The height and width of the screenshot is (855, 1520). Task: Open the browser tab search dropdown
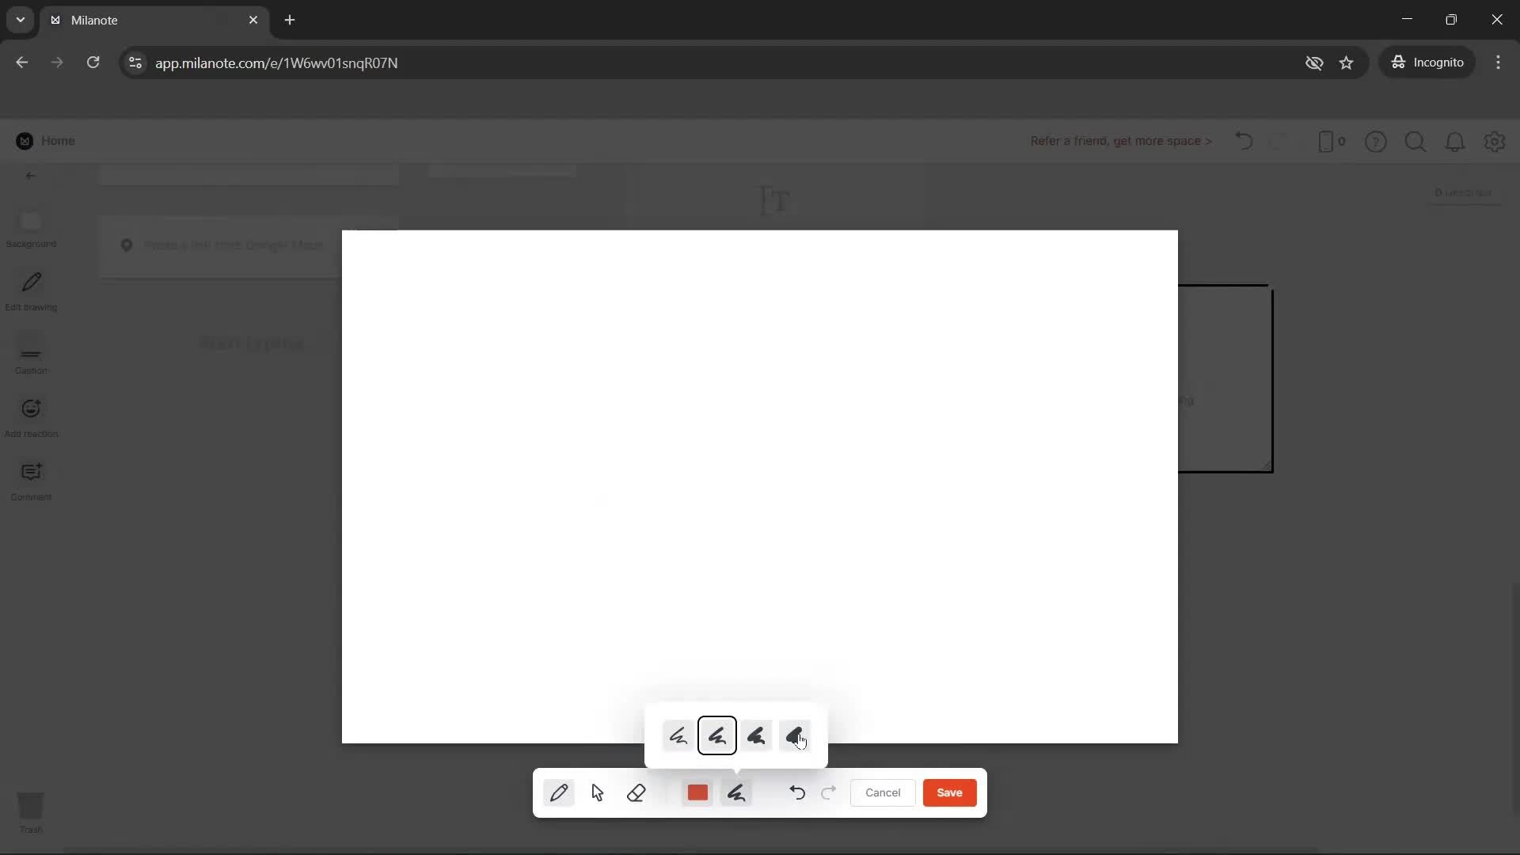tap(20, 20)
